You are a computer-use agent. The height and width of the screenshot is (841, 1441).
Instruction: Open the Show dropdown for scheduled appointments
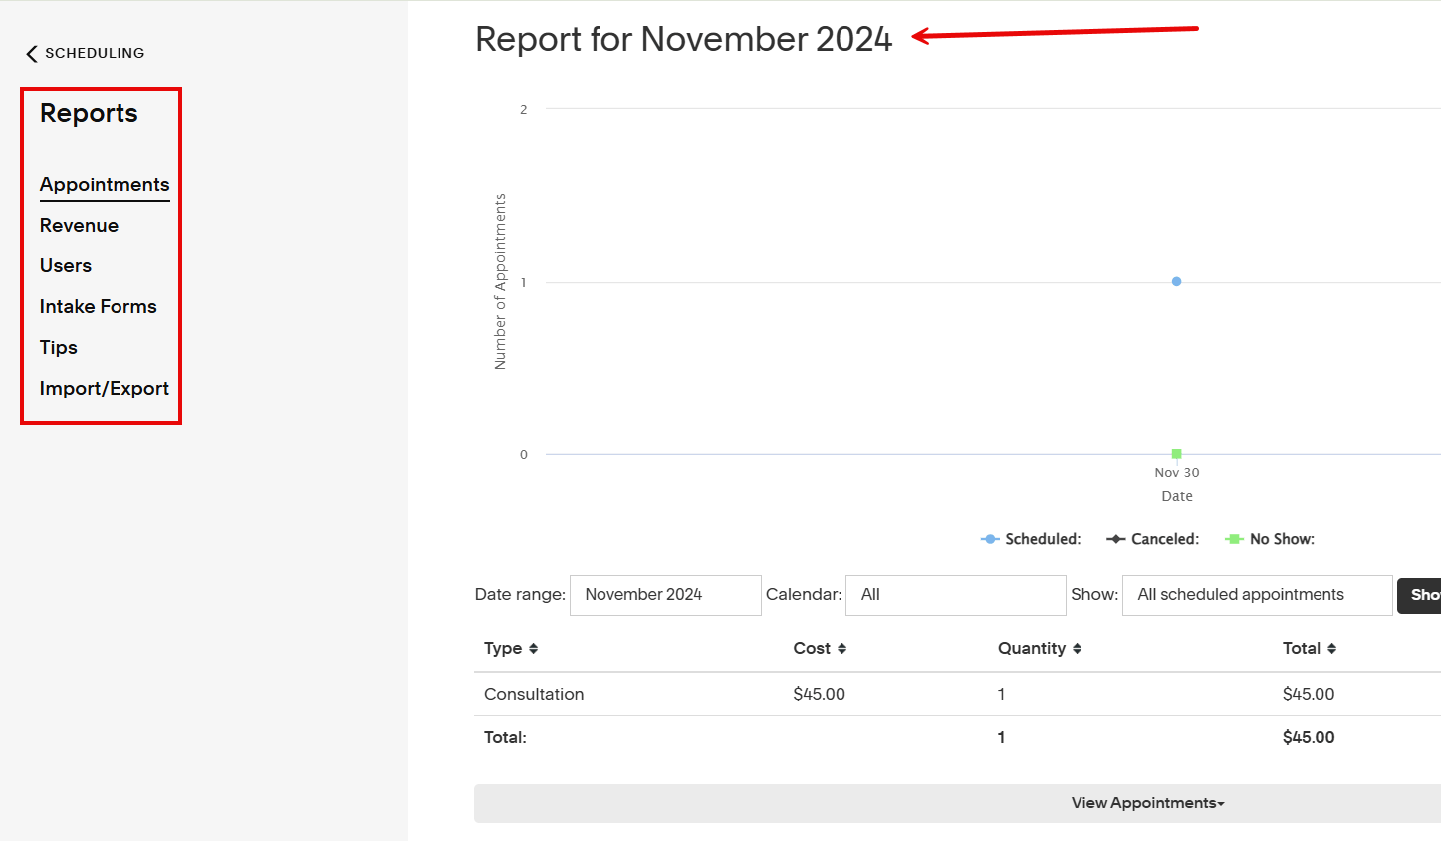[1257, 595]
